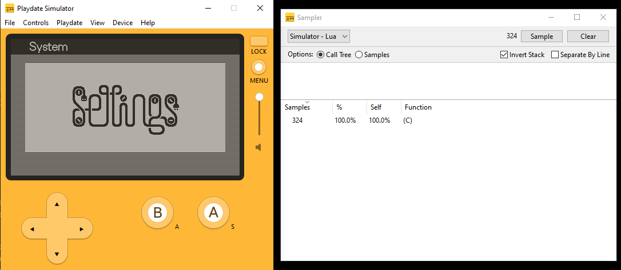Image resolution: width=621 pixels, height=270 pixels.
Task: Open the Simulator - Lua dropdown
Action: pyautogui.click(x=319, y=37)
